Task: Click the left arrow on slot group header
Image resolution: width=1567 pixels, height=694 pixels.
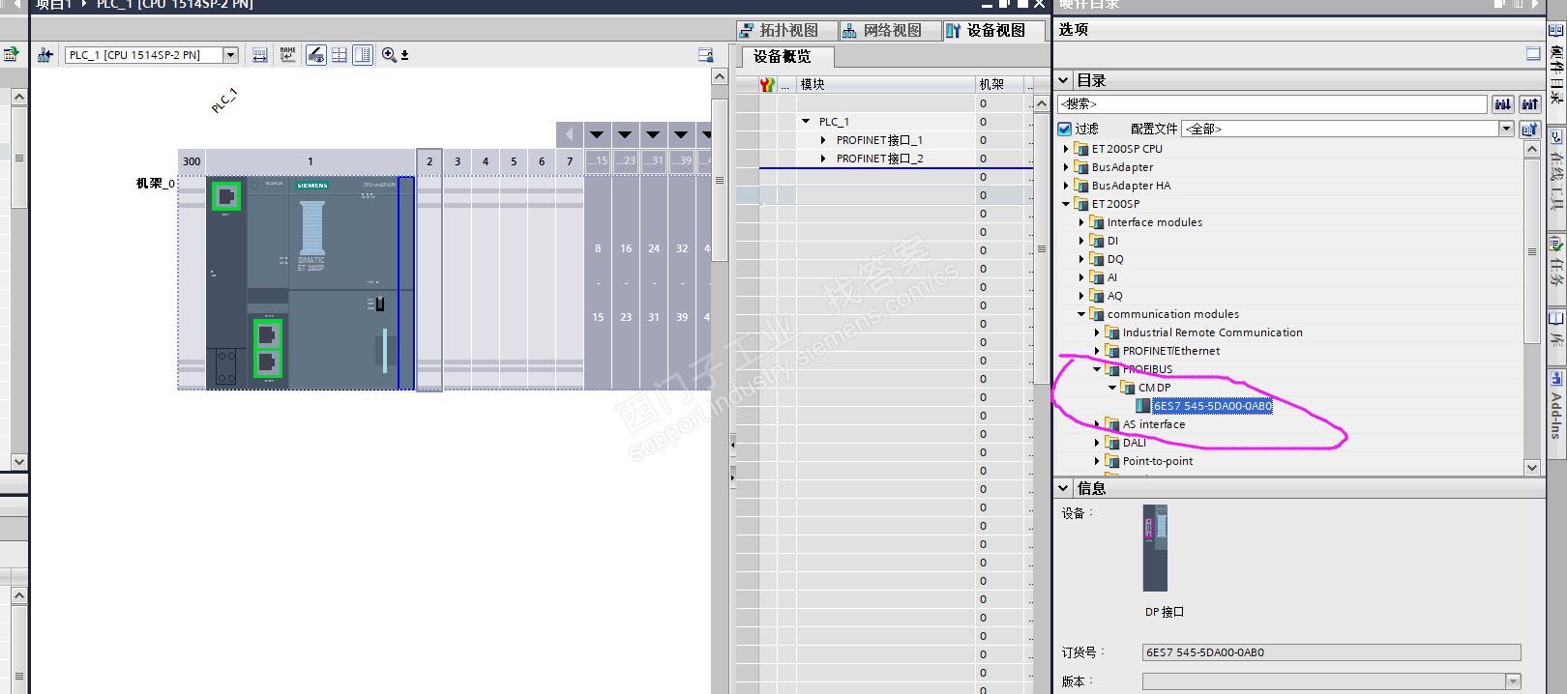Action: tap(570, 134)
